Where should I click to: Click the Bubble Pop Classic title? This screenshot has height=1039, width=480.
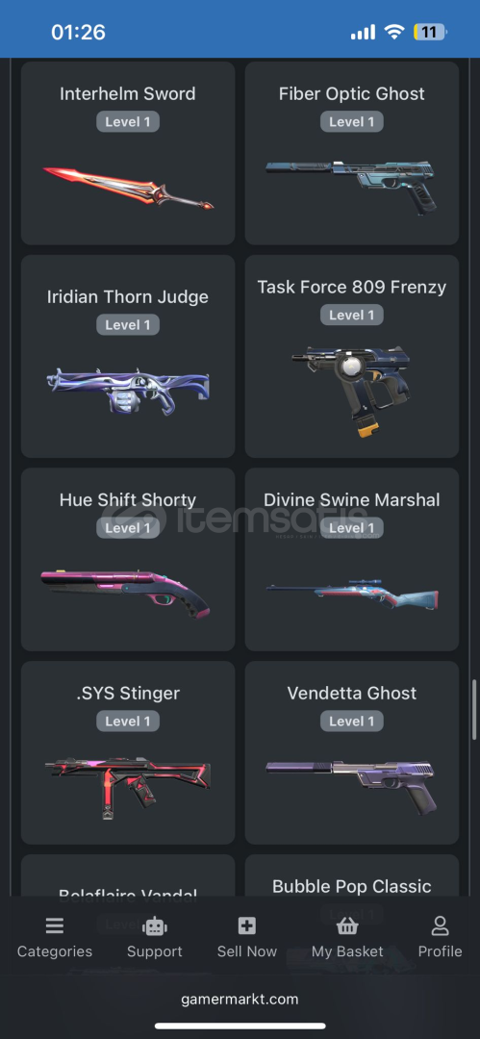coord(352,886)
